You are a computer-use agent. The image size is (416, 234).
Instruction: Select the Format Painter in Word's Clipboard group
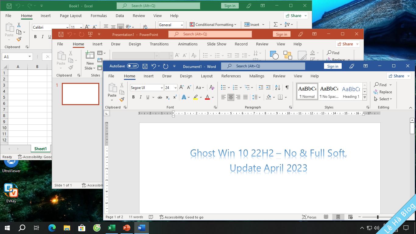click(x=122, y=99)
